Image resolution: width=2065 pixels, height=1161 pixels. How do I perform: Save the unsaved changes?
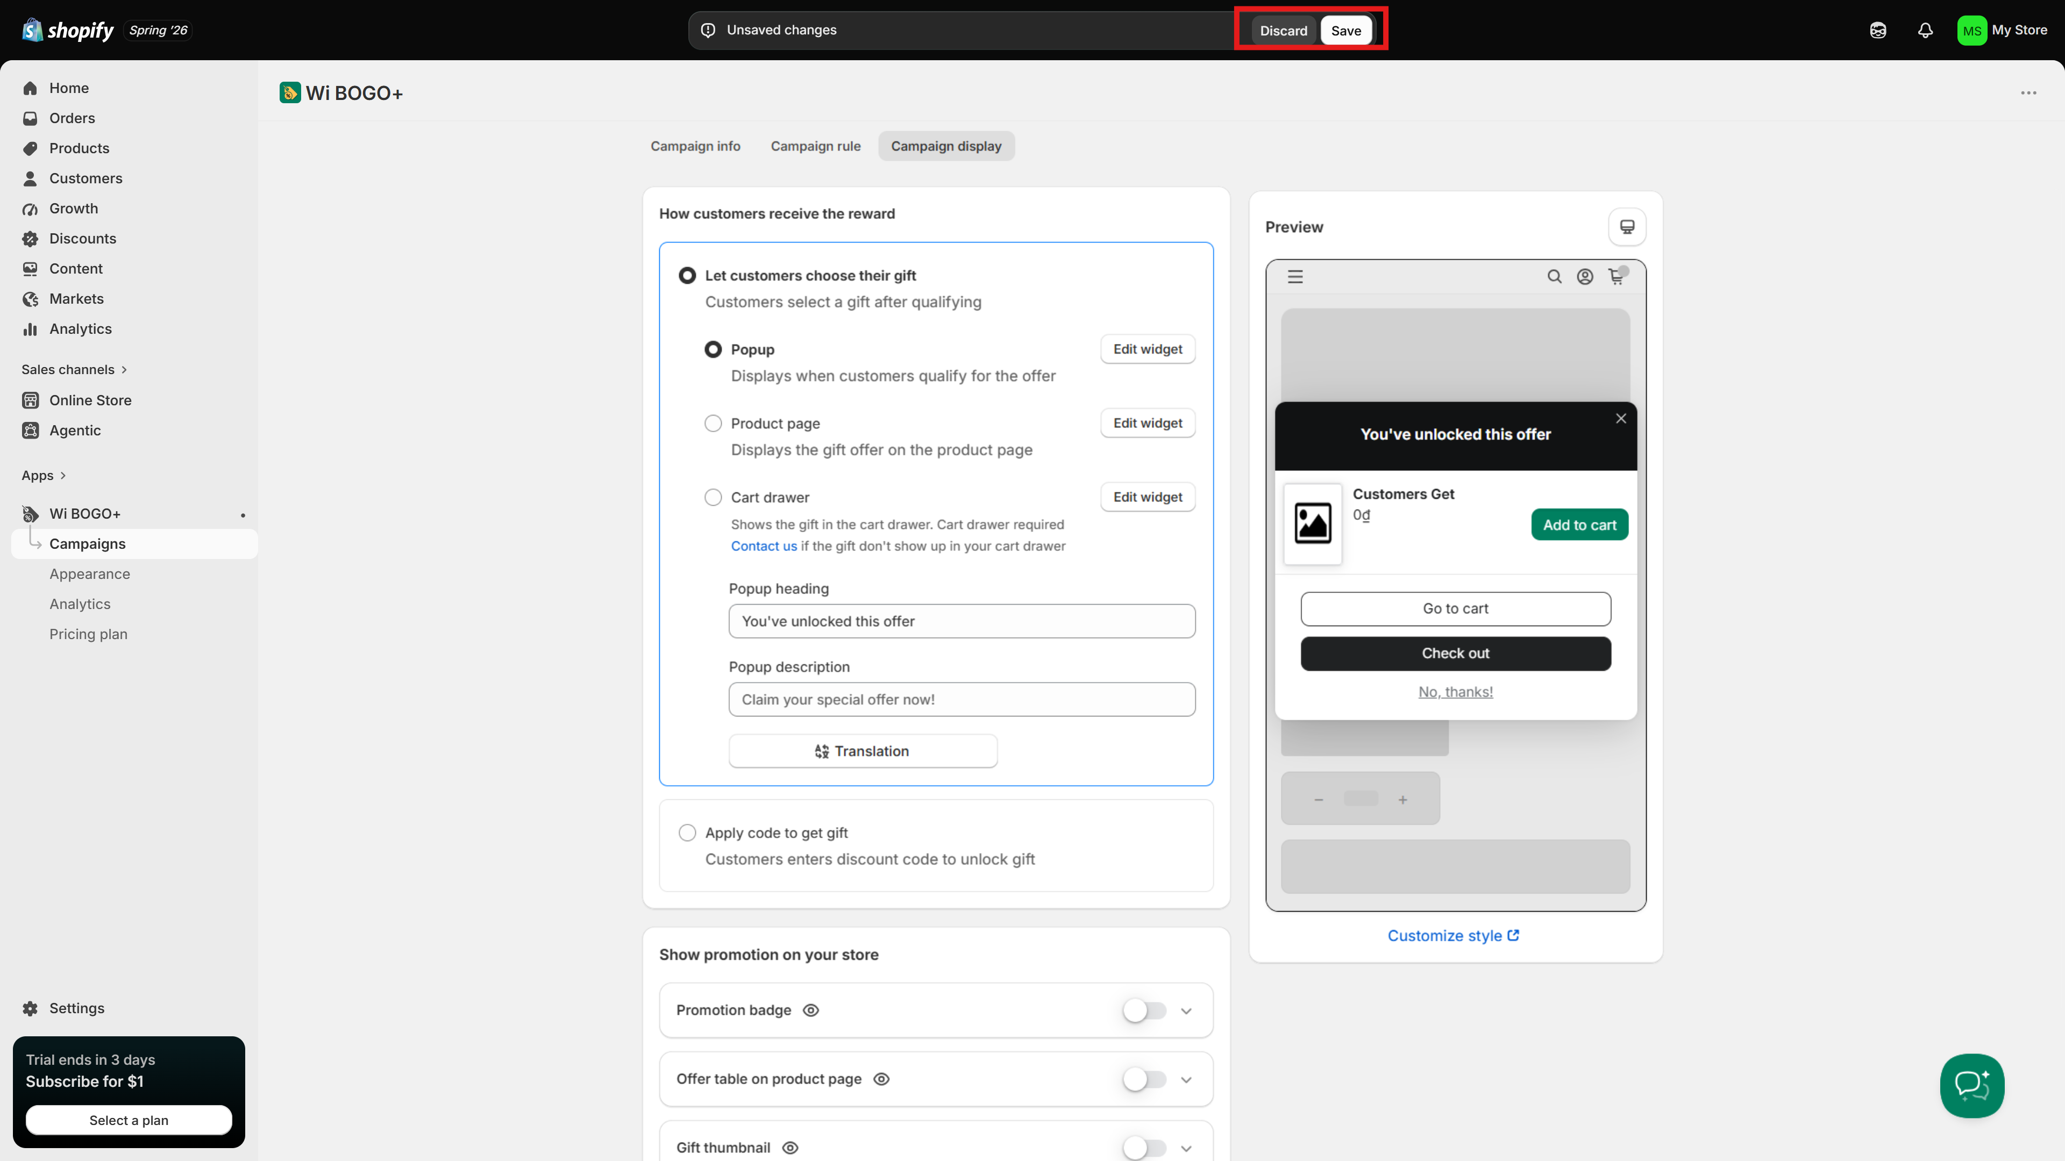click(x=1346, y=31)
